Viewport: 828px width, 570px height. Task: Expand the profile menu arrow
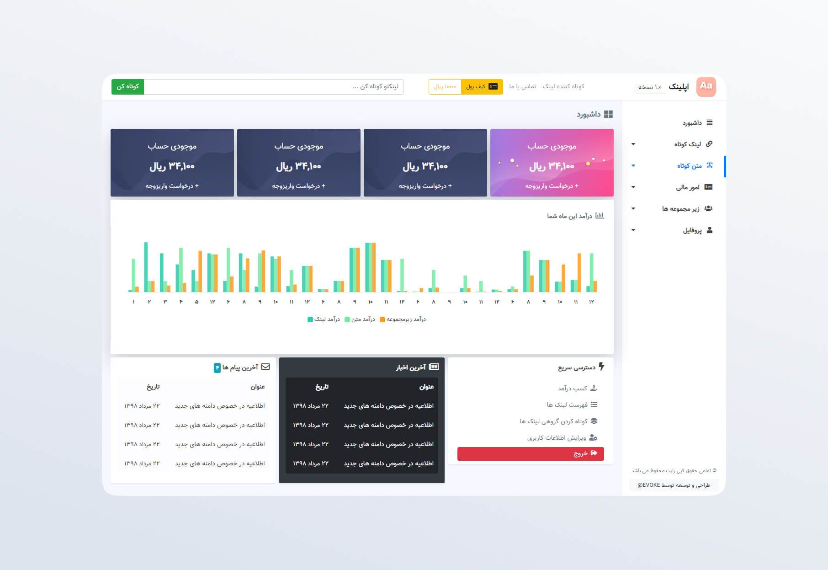coord(633,230)
